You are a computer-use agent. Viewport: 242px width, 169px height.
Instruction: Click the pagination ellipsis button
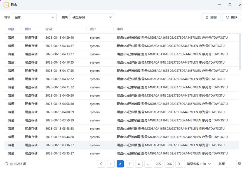(x=148, y=164)
